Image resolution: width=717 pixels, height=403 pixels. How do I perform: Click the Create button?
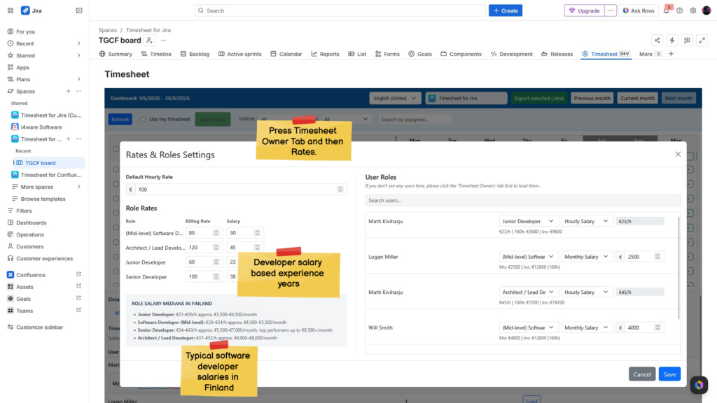click(506, 10)
